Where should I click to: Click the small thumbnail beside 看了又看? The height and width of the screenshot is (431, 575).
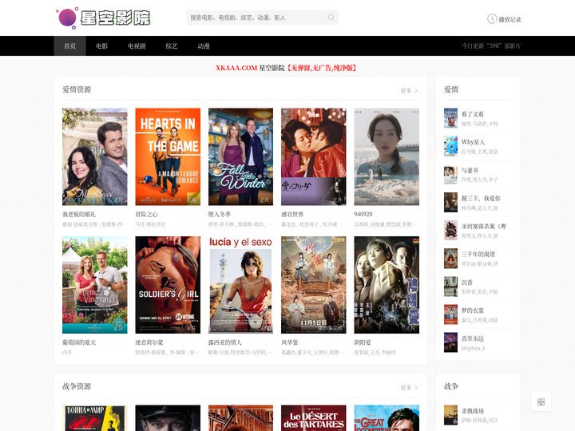450,118
